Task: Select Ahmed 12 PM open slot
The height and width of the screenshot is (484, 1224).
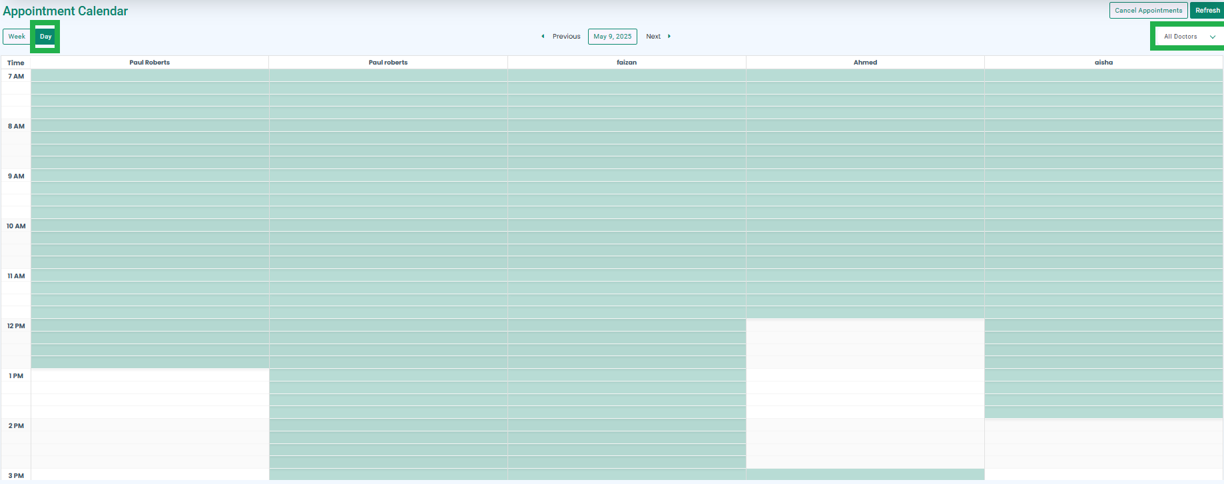Action: pyautogui.click(x=865, y=326)
